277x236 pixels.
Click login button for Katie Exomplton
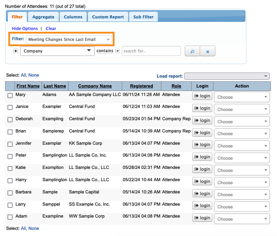click(202, 169)
